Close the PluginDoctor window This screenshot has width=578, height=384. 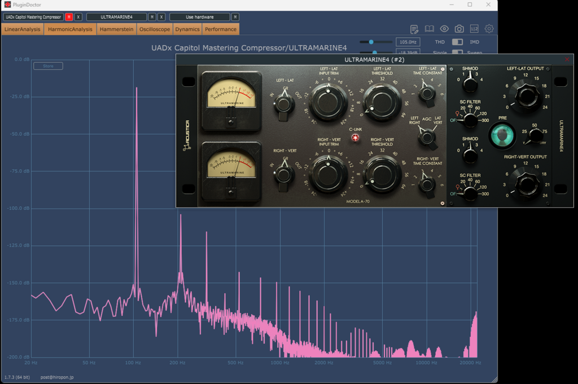488,5
